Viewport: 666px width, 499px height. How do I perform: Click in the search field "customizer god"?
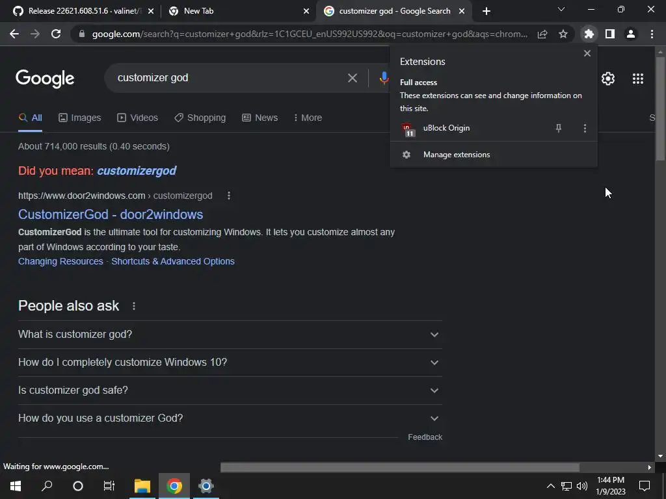point(230,78)
